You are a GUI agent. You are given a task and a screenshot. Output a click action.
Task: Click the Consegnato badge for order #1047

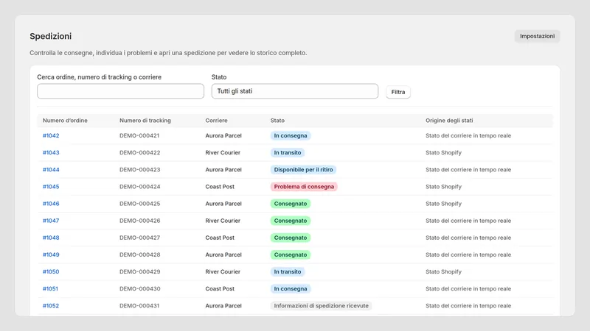point(291,221)
